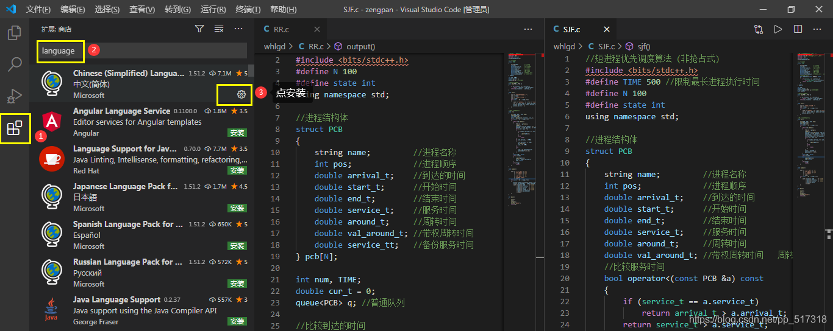833x331 pixels.
Task: Select the Spanish Language Pack globe icon
Action: [52, 235]
